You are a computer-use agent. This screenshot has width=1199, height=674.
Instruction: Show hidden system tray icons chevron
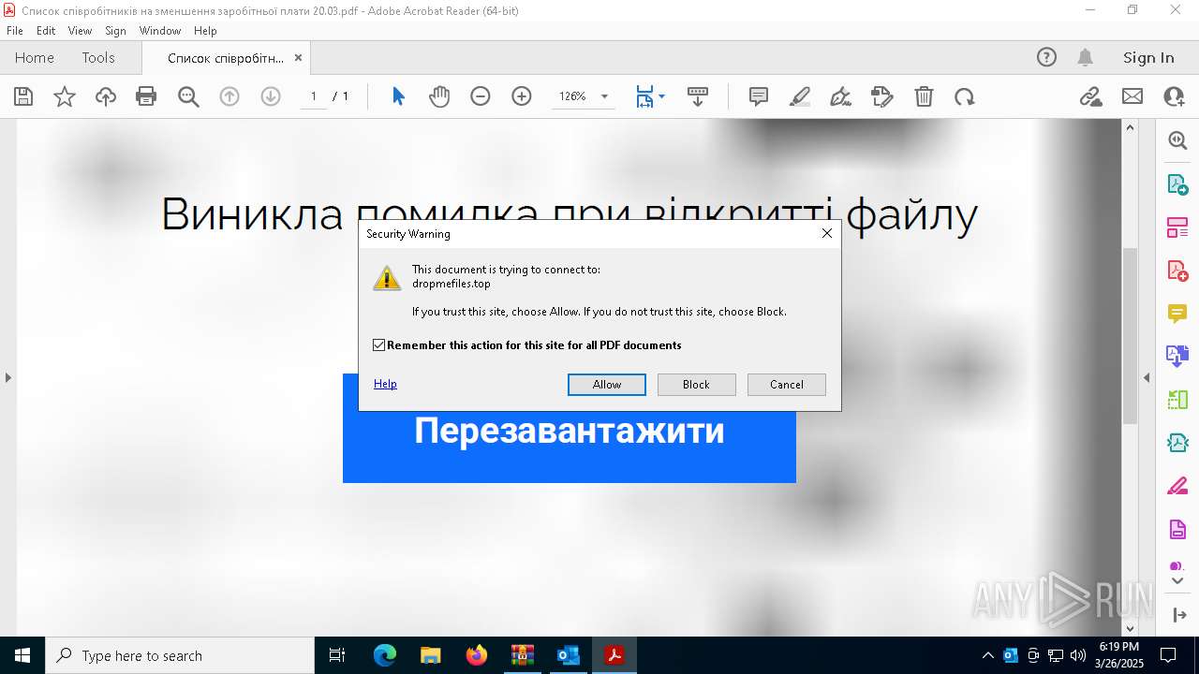pos(987,655)
